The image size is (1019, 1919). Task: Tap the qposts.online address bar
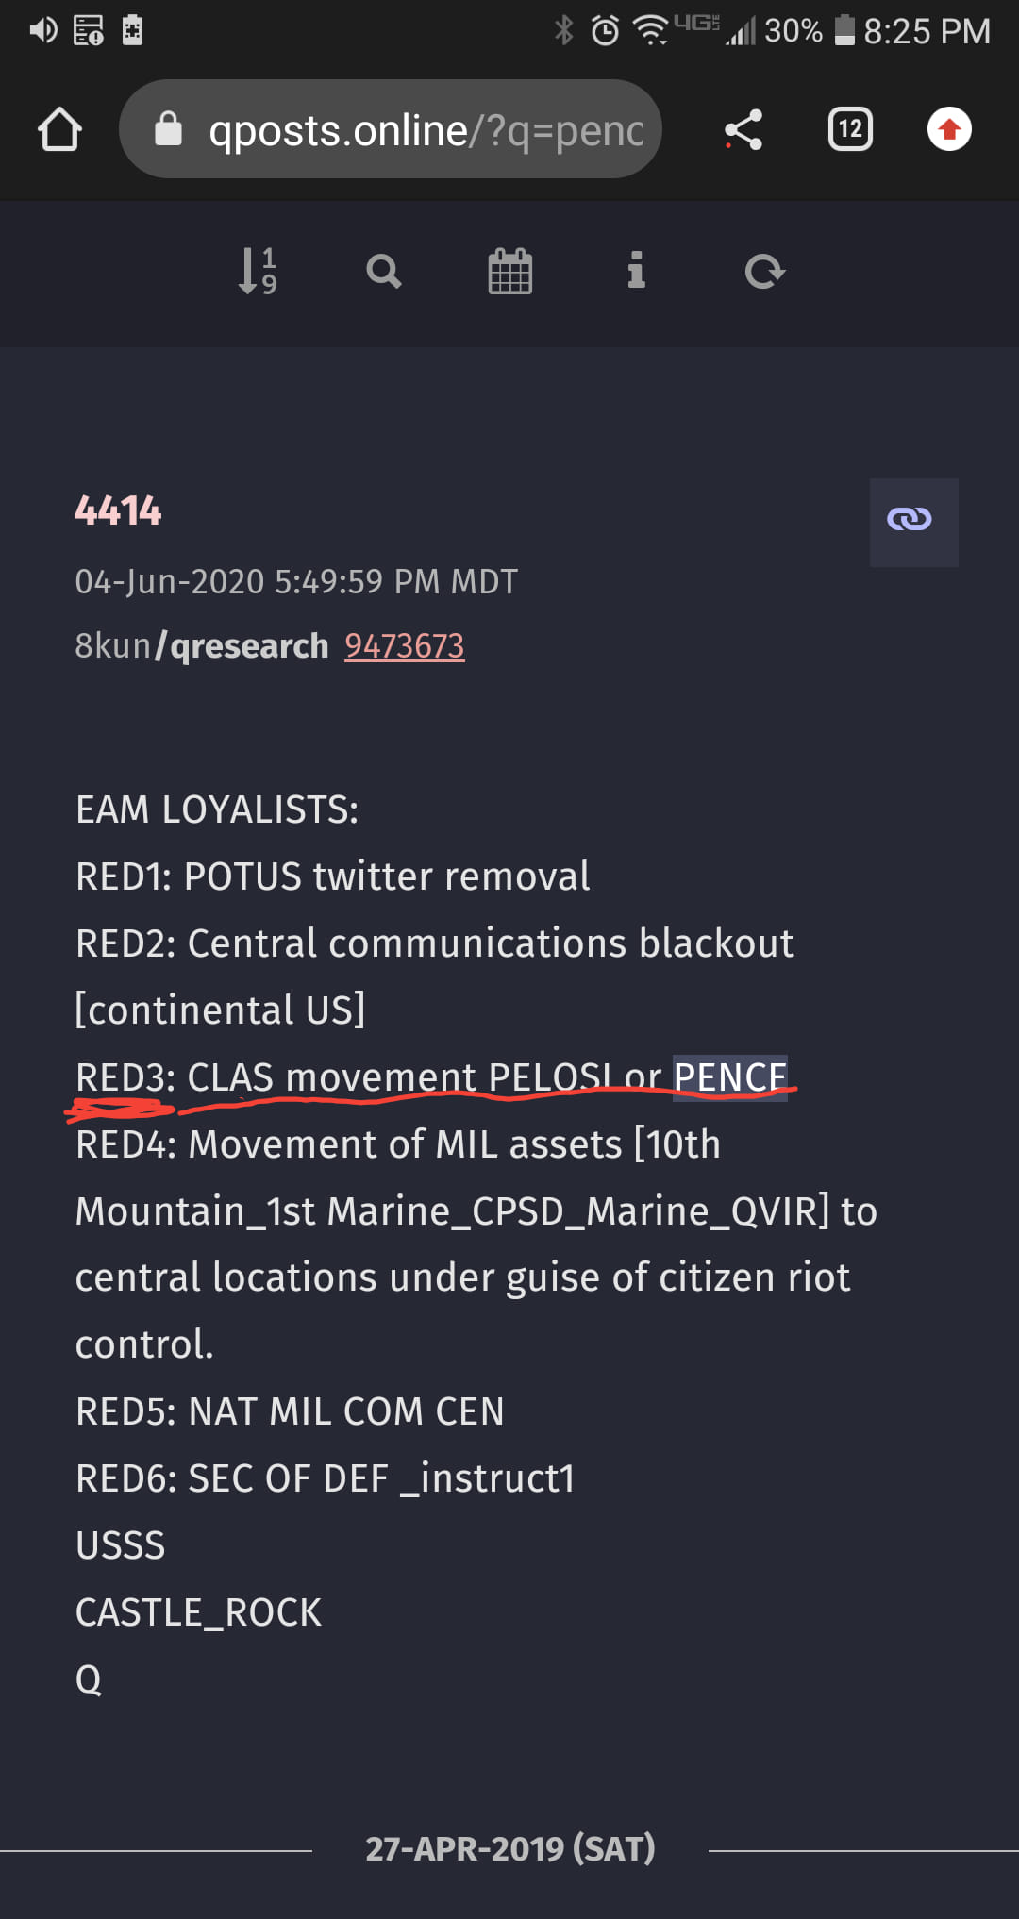click(425, 130)
